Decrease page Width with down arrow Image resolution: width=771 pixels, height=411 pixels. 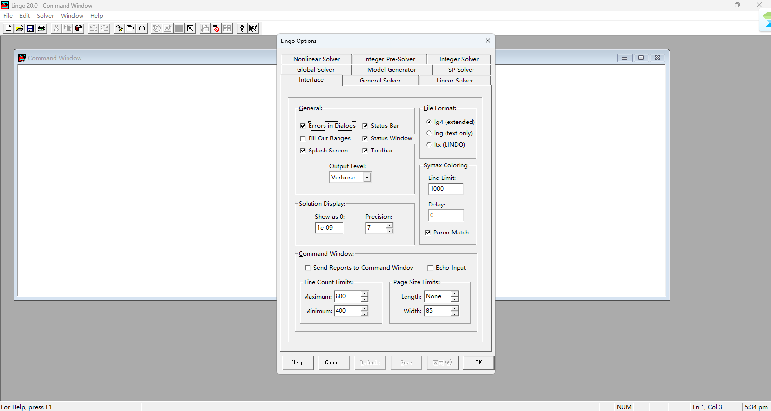coord(455,314)
